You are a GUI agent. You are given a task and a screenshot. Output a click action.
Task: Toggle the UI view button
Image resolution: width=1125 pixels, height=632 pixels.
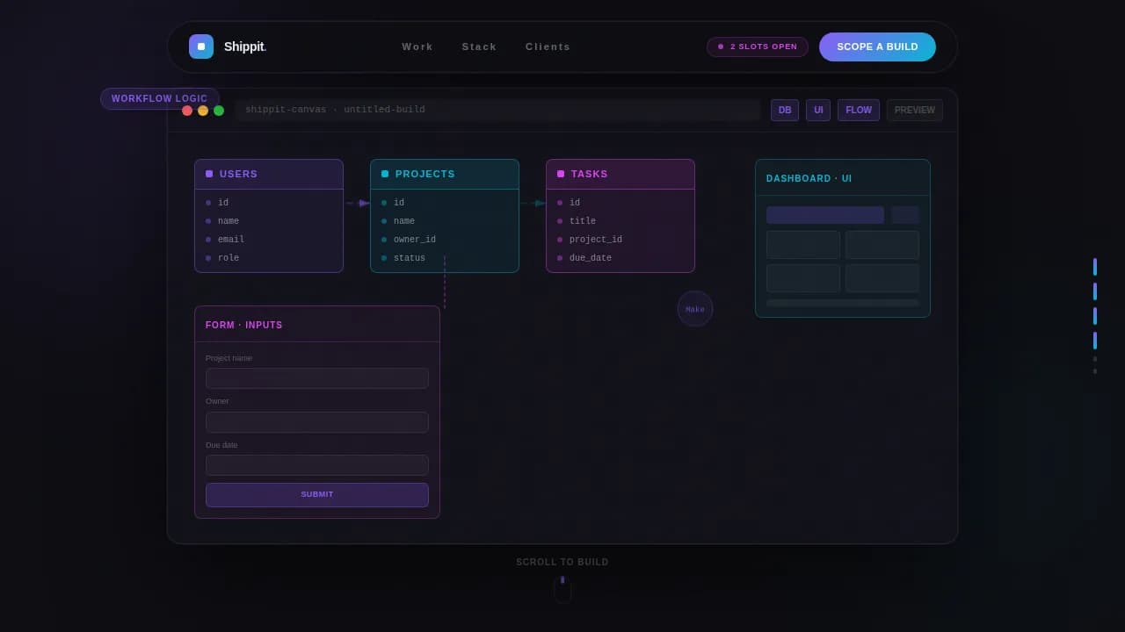[818, 110]
